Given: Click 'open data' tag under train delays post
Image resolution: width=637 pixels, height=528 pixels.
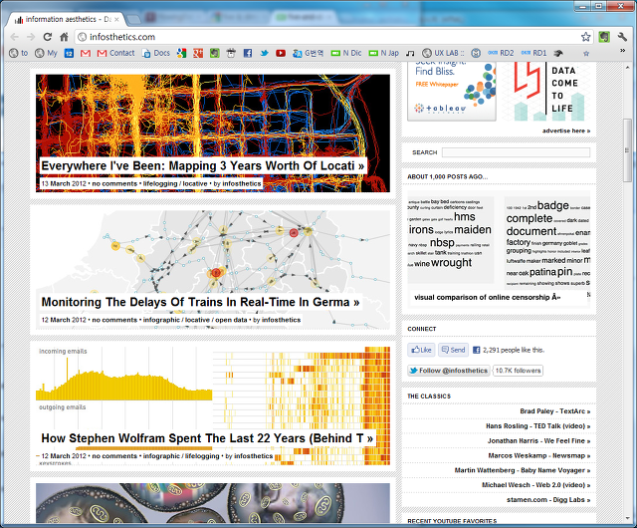Looking at the screenshot, I should 231,320.
